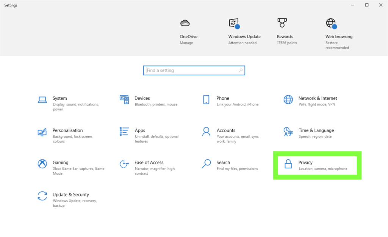
Task: Click 'WiFi, flight mode, VPN' description
Action: (x=317, y=104)
